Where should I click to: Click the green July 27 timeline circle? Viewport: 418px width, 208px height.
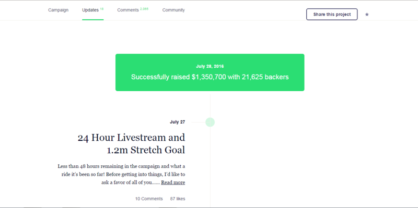point(210,122)
